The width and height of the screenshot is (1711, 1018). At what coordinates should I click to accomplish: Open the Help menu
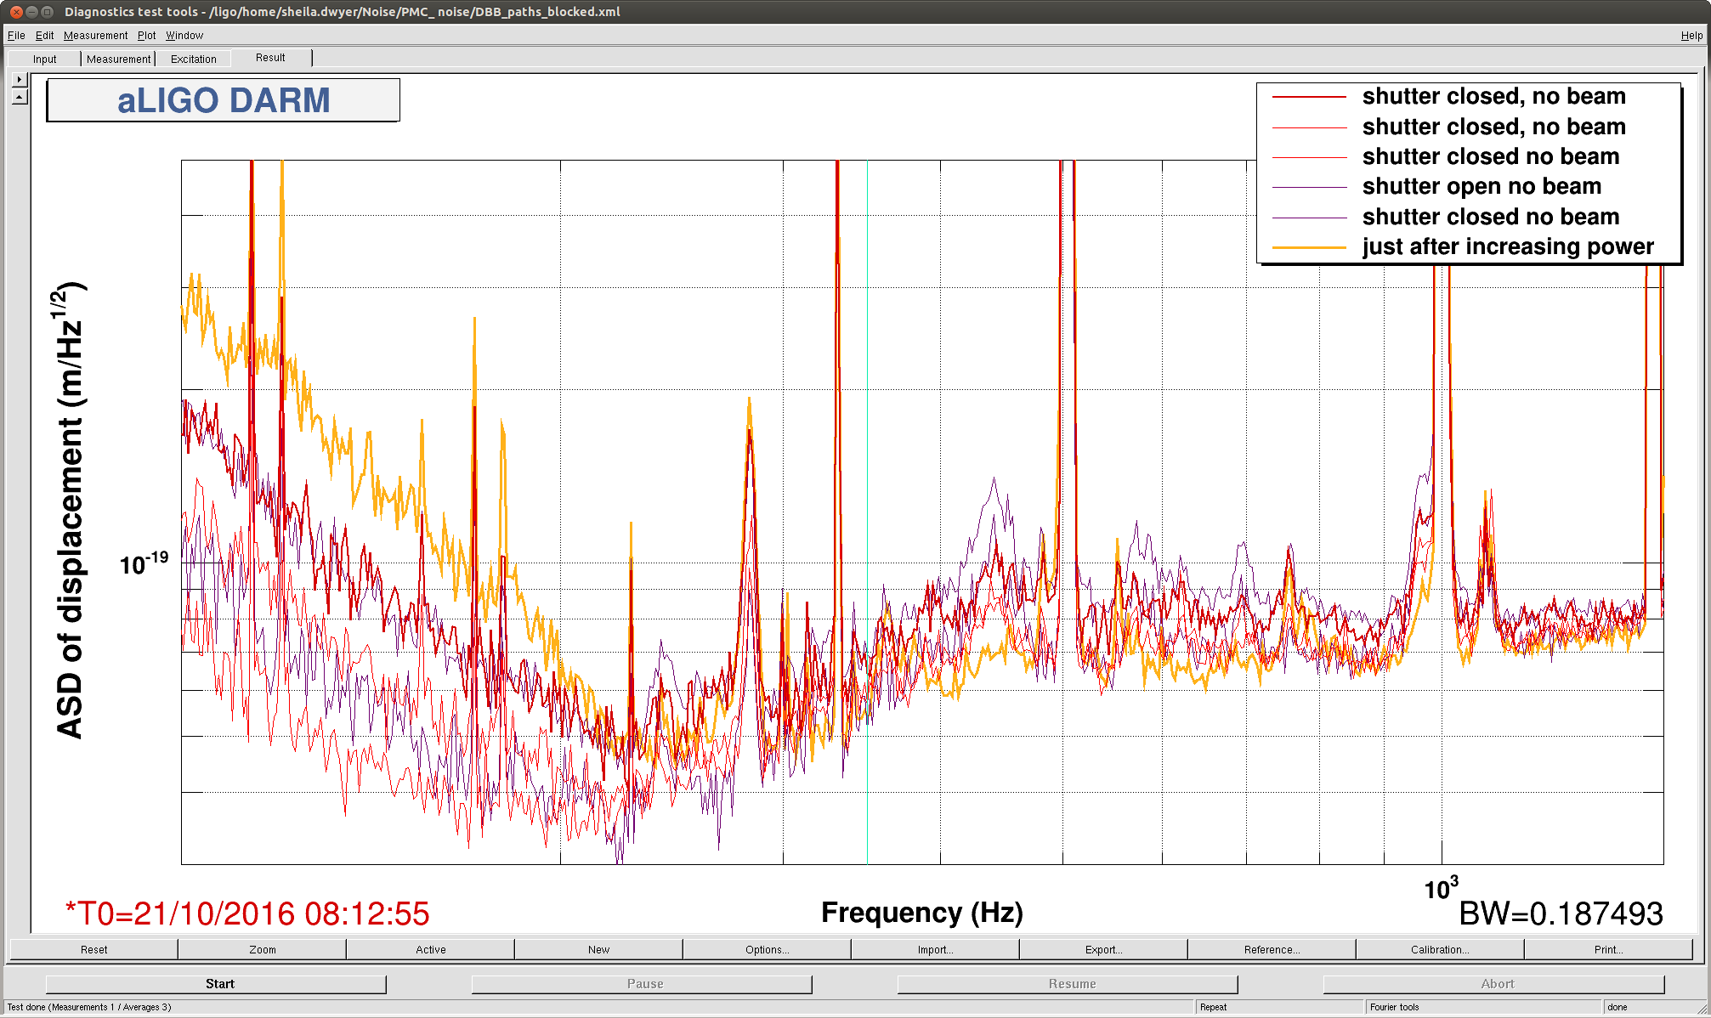click(x=1691, y=36)
